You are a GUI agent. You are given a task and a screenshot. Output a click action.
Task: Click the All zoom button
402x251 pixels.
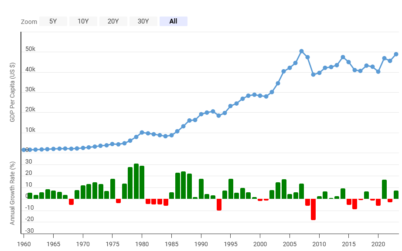click(173, 21)
